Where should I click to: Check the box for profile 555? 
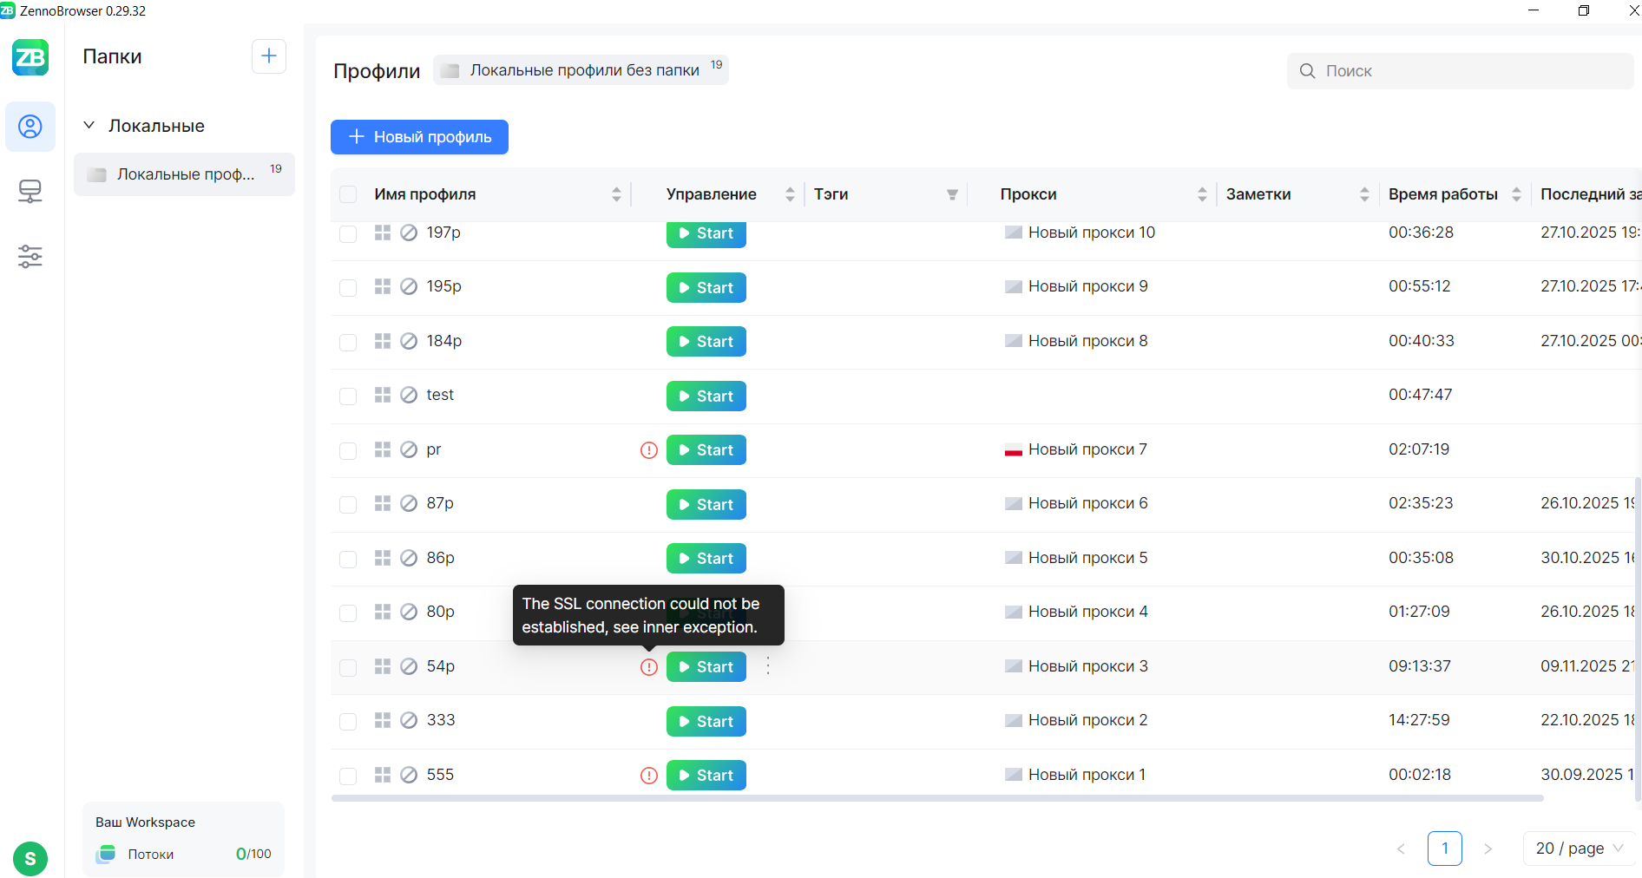(348, 776)
